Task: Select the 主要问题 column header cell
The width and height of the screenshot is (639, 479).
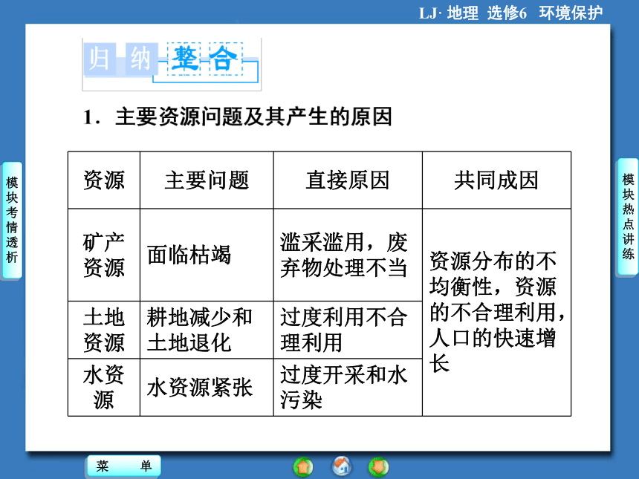Action: pos(207,180)
